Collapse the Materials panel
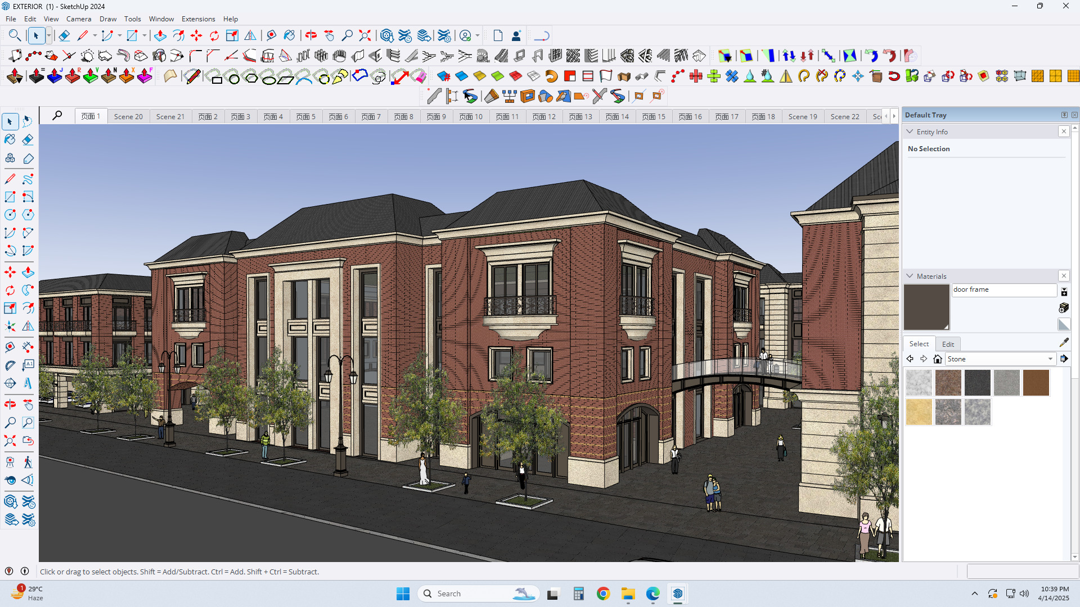 click(910, 276)
